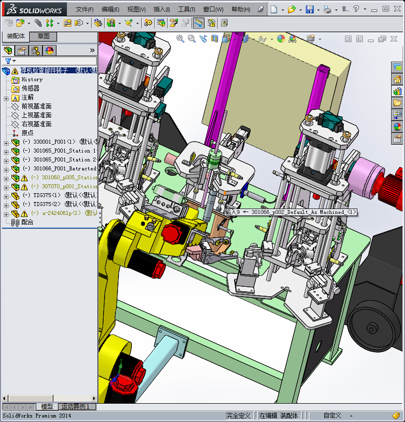Click Edit Appearance color ball in viewport toolbar
The height and width of the screenshot is (422, 405).
point(281,39)
